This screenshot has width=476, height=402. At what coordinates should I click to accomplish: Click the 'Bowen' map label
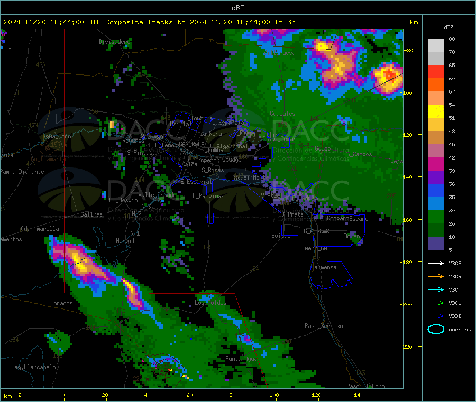coord(352,236)
